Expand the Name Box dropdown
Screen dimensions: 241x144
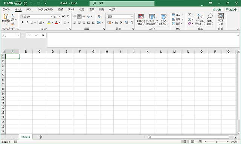coord(18,35)
